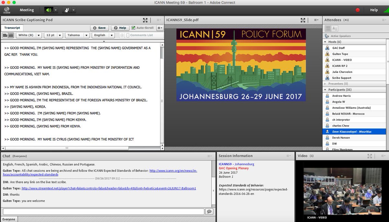Select the Everyone chat tab
The width and height of the screenshot is (389, 222).
[x=9, y=219]
